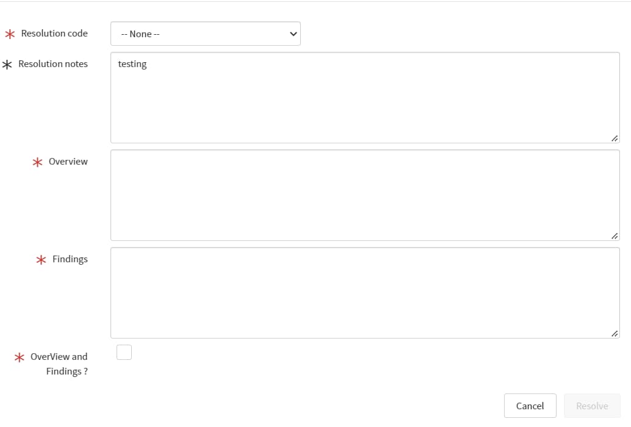Cancel the resolve dialog
This screenshot has width=631, height=427.
click(x=530, y=406)
